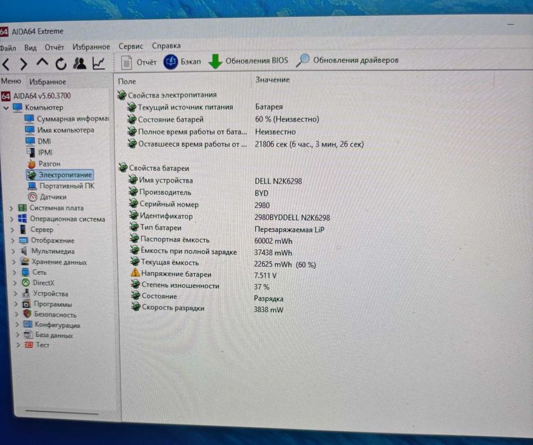Click the DirectX Xbox icon
Screen dimensions: 533x445
(x=26, y=283)
